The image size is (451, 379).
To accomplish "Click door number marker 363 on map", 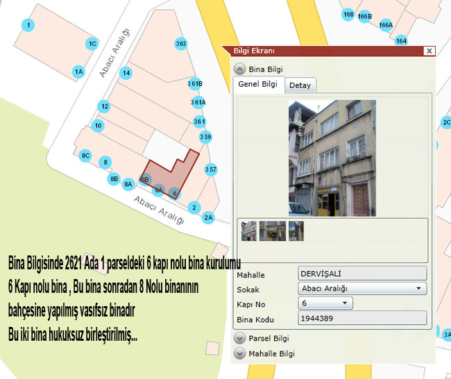I will (181, 44).
